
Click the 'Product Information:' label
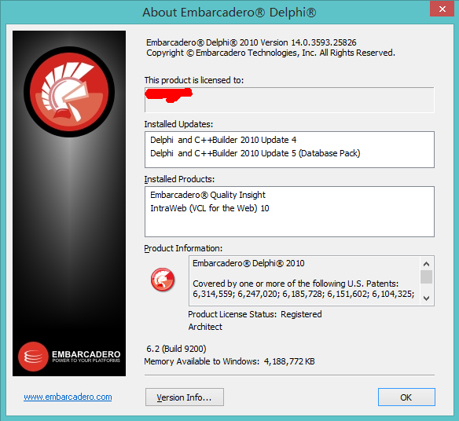[183, 248]
